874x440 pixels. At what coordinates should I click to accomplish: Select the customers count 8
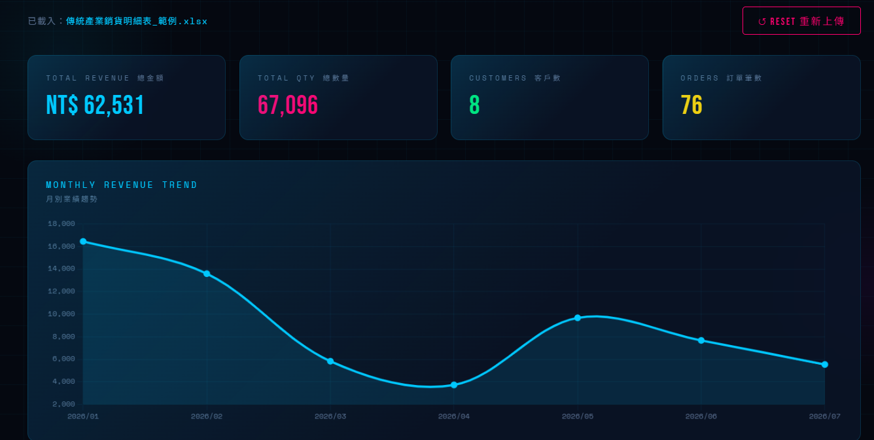(x=474, y=105)
